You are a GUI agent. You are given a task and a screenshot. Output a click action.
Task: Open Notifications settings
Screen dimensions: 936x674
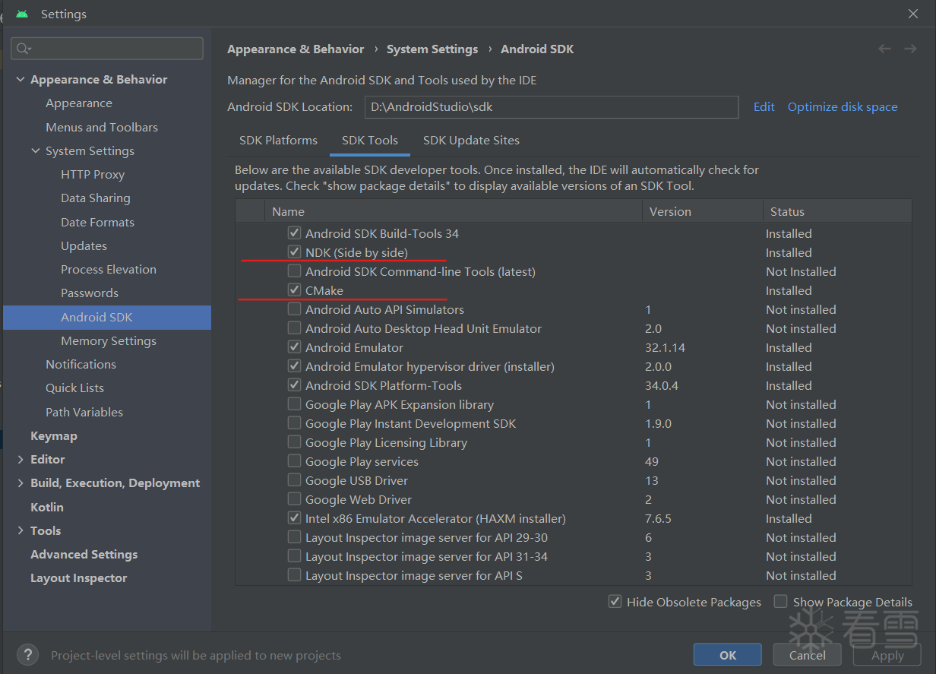point(81,365)
